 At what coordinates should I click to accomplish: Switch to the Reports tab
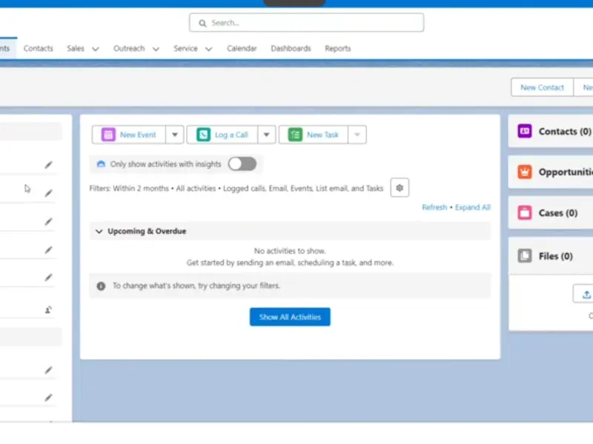click(x=337, y=49)
